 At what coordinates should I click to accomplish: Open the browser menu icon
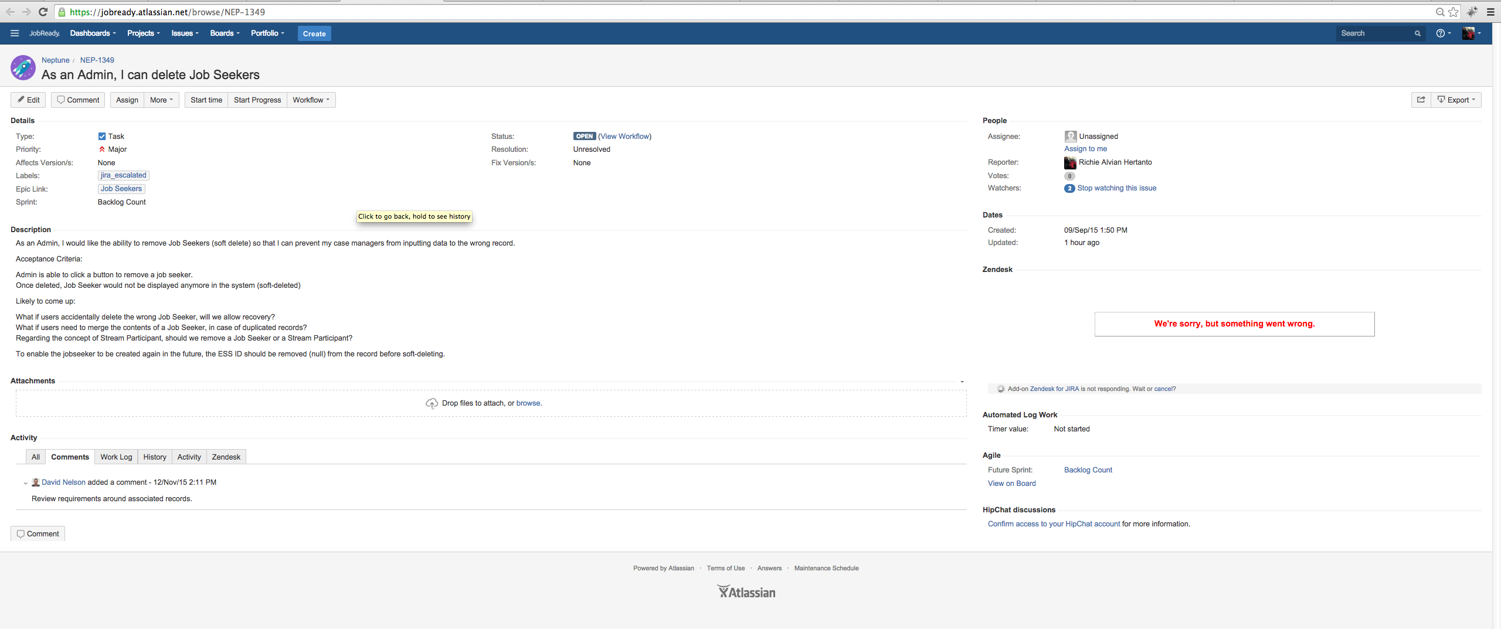click(1490, 12)
